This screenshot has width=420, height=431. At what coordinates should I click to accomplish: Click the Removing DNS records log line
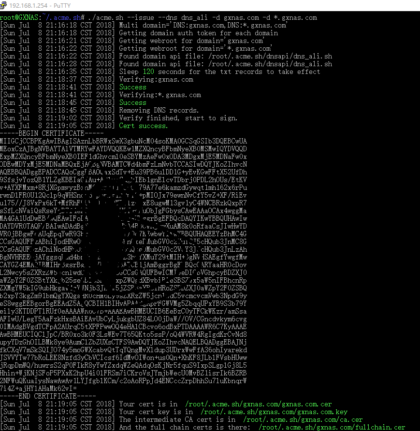(159, 110)
